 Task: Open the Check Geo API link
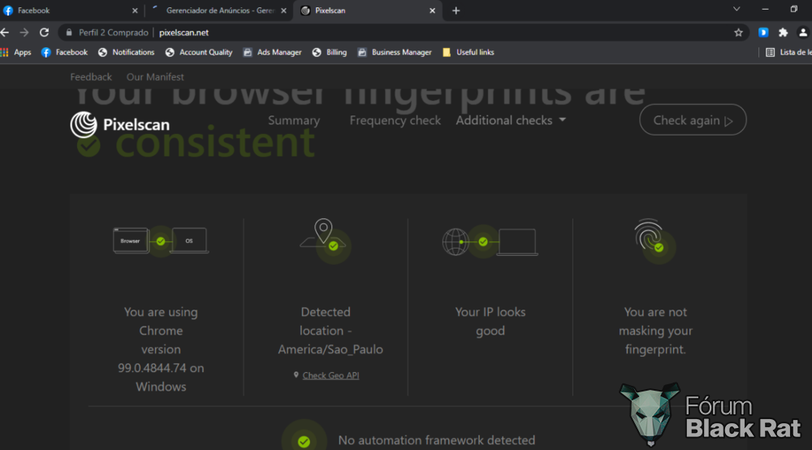click(x=330, y=375)
